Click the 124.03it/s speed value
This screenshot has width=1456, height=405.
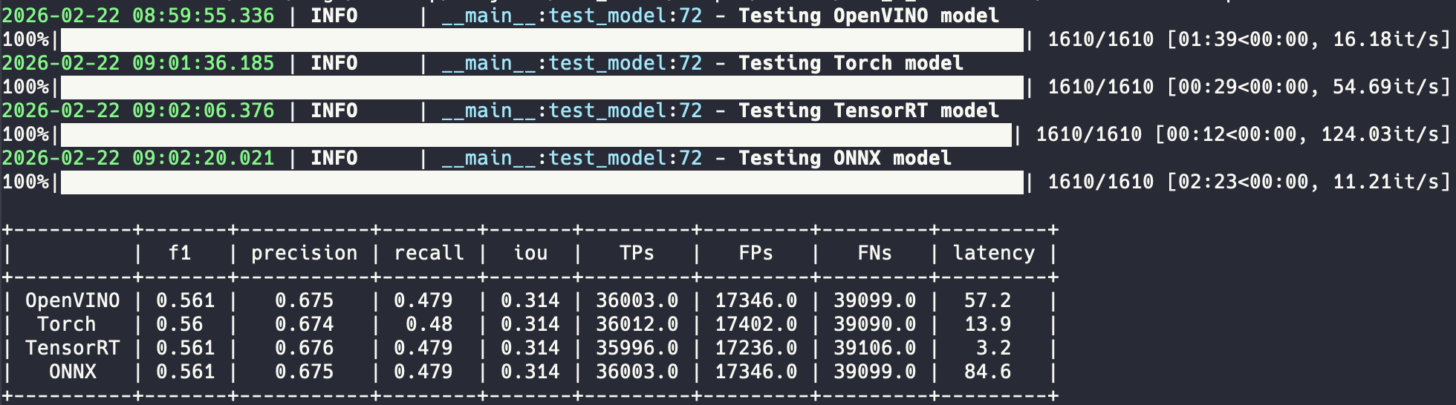1380,134
